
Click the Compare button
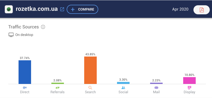(82, 9)
